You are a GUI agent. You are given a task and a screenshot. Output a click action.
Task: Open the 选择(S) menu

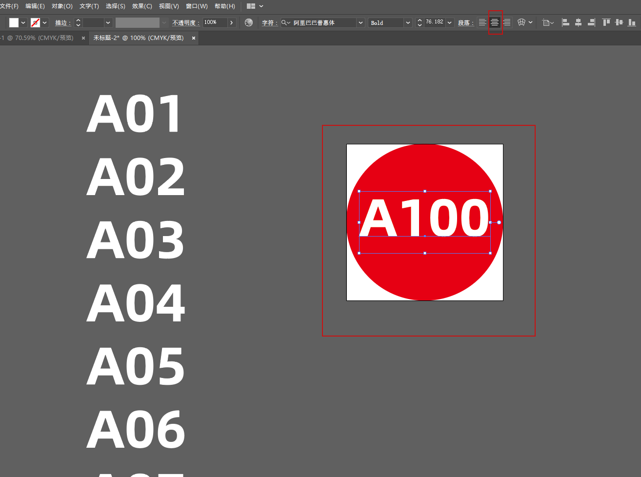point(116,6)
